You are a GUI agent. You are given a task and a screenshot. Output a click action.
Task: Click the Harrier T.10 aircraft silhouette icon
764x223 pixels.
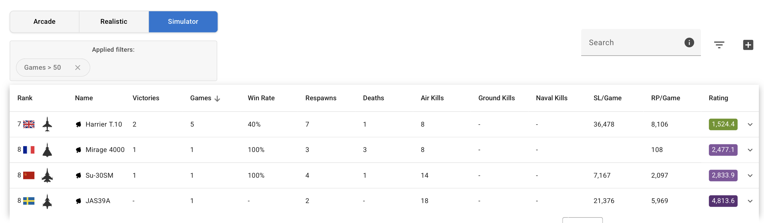click(x=47, y=124)
